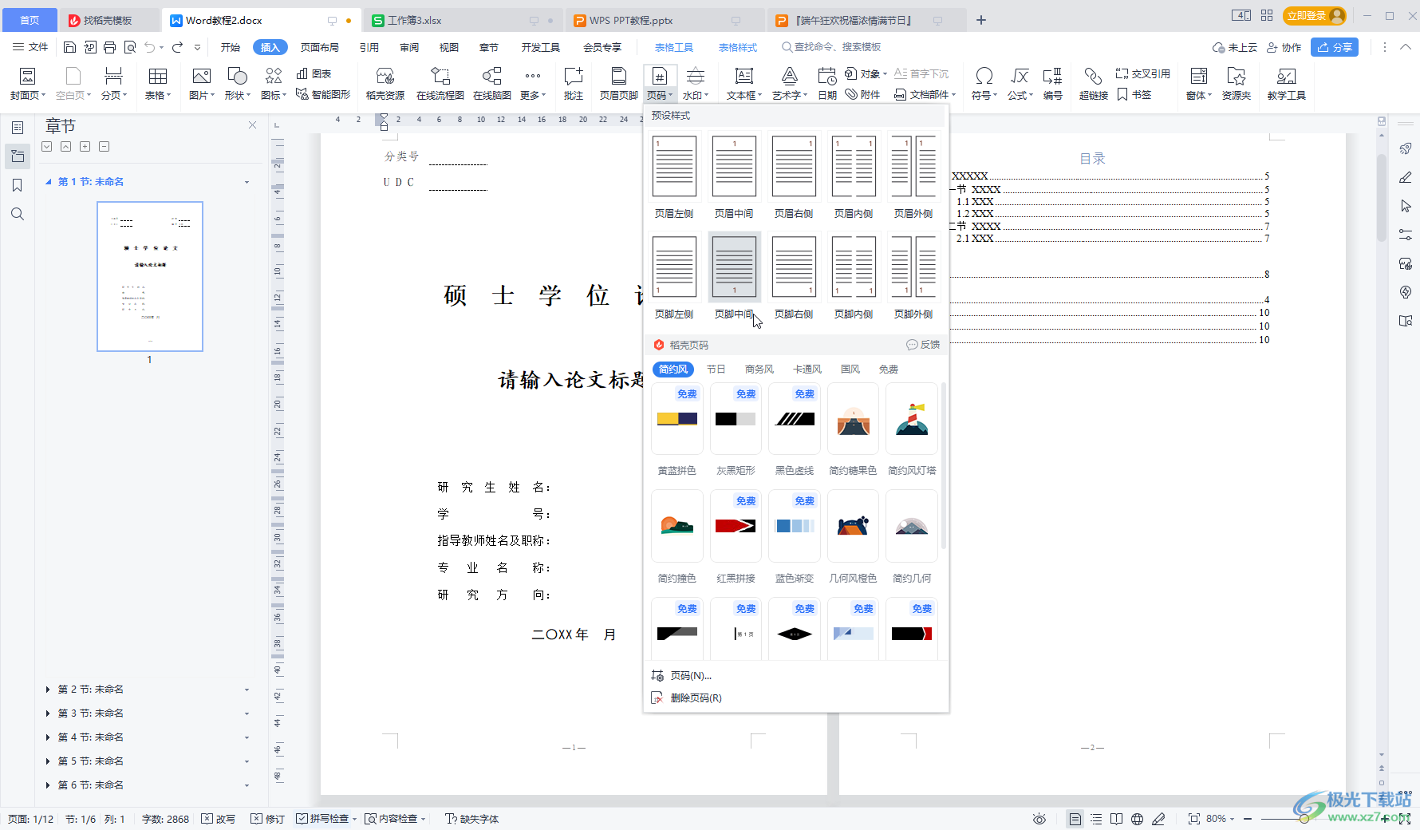Click the 反馈 (feedback) link
The width and height of the screenshot is (1420, 830).
(x=923, y=345)
